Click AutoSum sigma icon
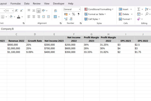Screen dimensions: 151x101 [x=139, y=9]
